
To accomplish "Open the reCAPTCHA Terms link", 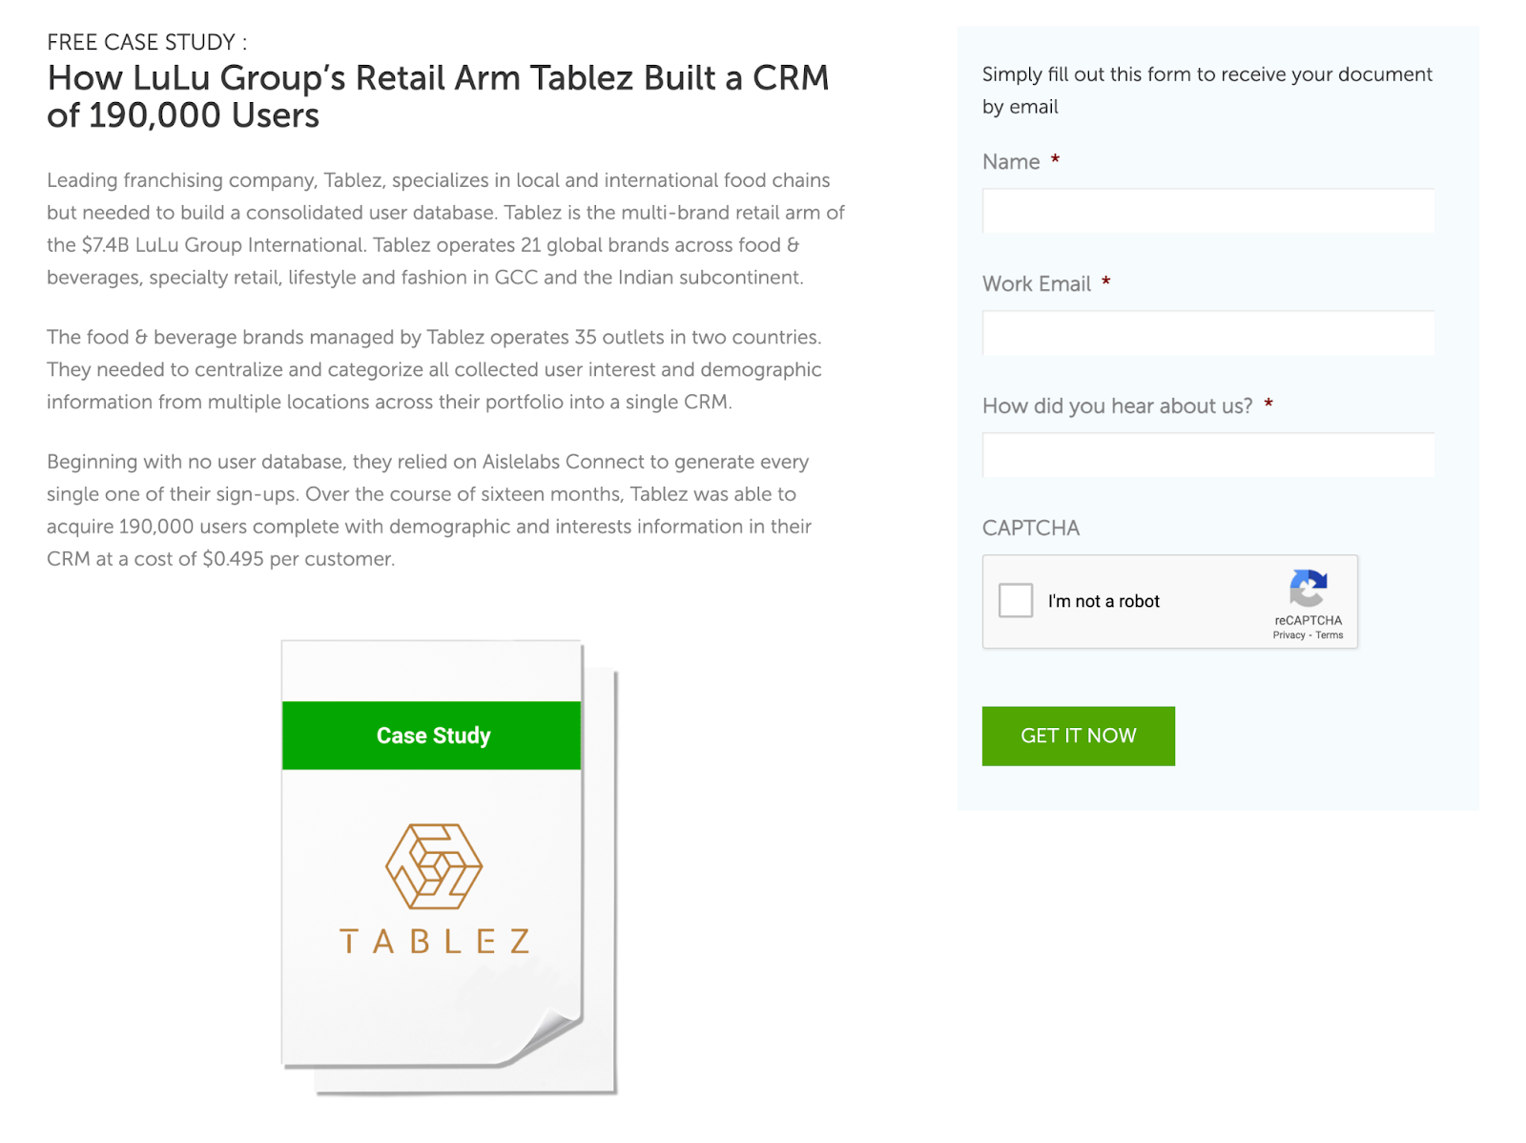I will point(1328,634).
